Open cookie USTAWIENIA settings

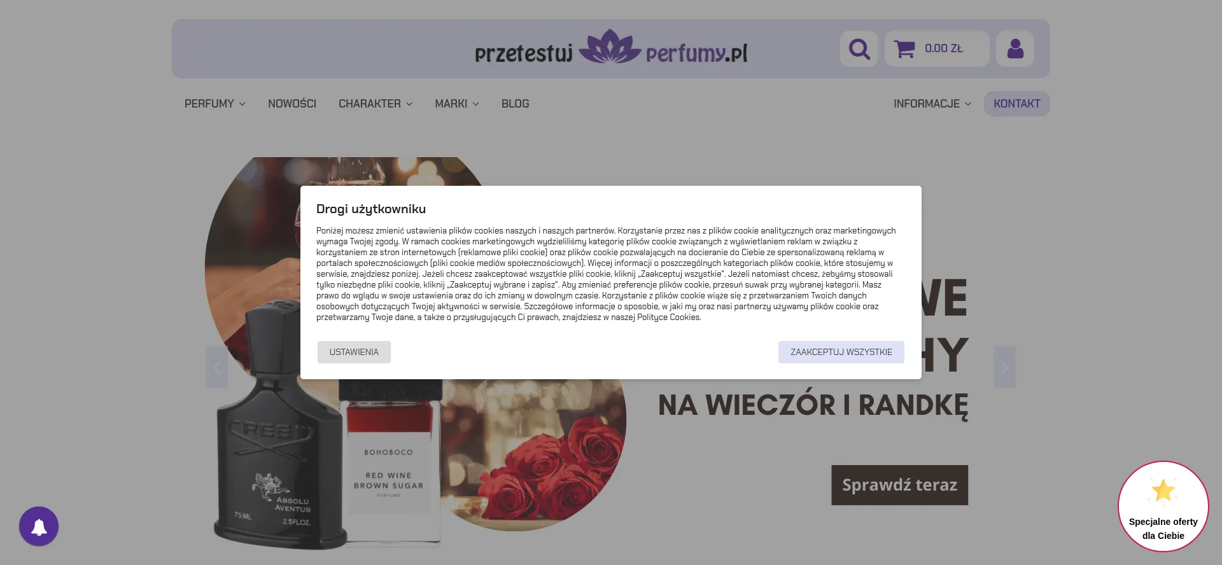[x=354, y=352]
